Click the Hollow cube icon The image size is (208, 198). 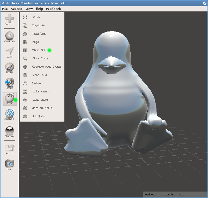25,83
